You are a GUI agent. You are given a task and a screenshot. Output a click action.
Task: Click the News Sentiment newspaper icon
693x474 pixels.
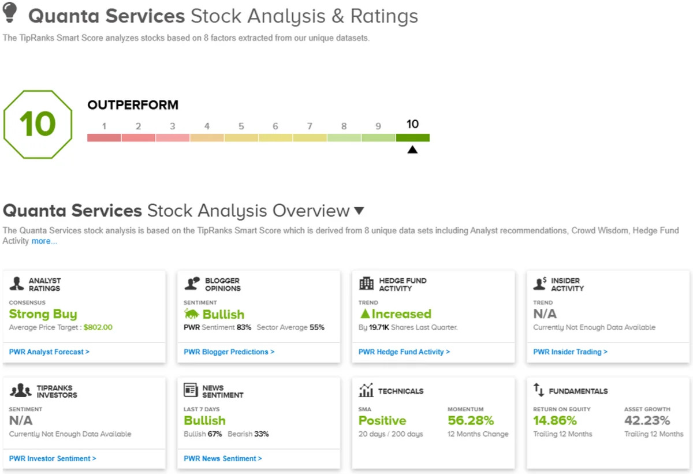[x=191, y=391]
